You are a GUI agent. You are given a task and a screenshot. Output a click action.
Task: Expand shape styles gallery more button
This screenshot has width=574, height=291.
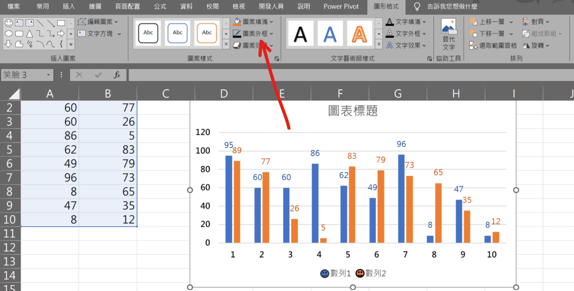click(x=226, y=44)
